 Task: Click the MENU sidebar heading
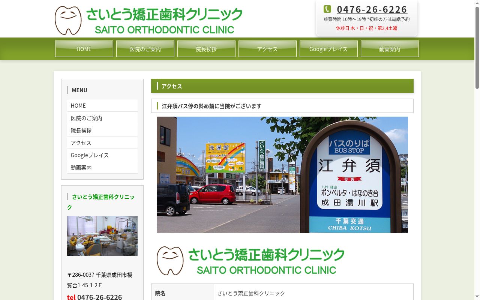(79, 90)
